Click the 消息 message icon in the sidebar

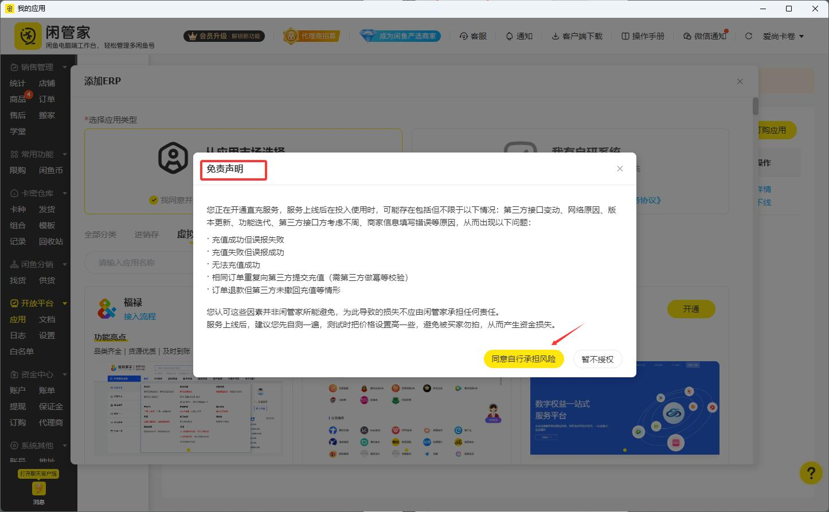click(x=38, y=489)
